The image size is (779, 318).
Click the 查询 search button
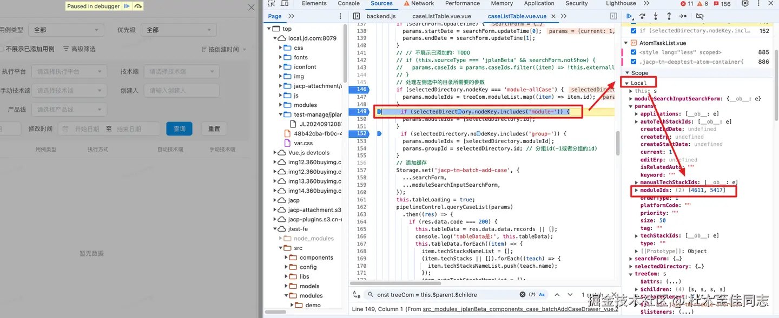coord(180,128)
